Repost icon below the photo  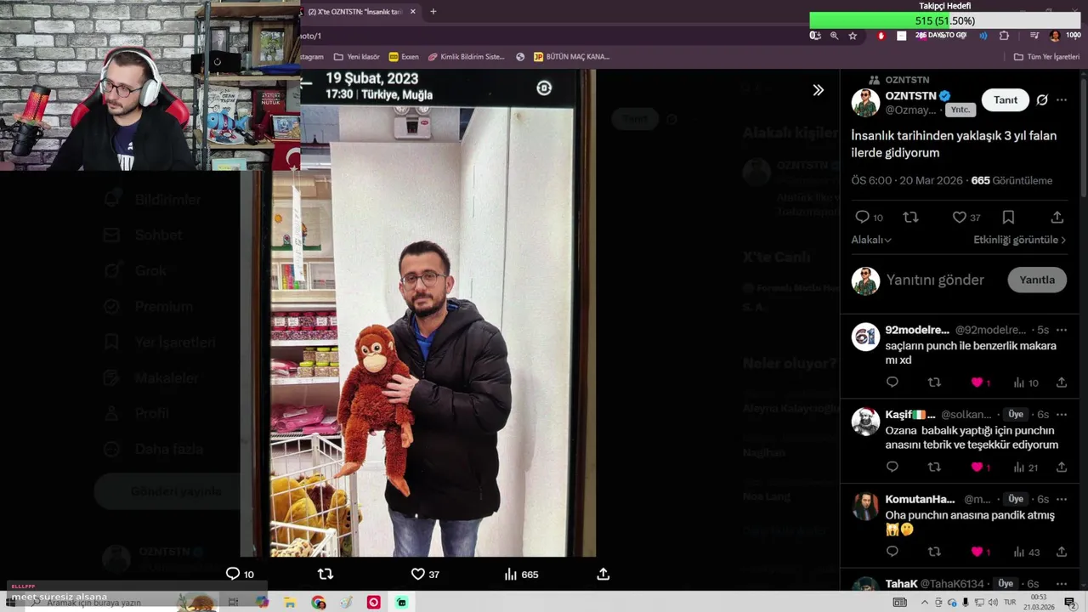click(x=325, y=575)
